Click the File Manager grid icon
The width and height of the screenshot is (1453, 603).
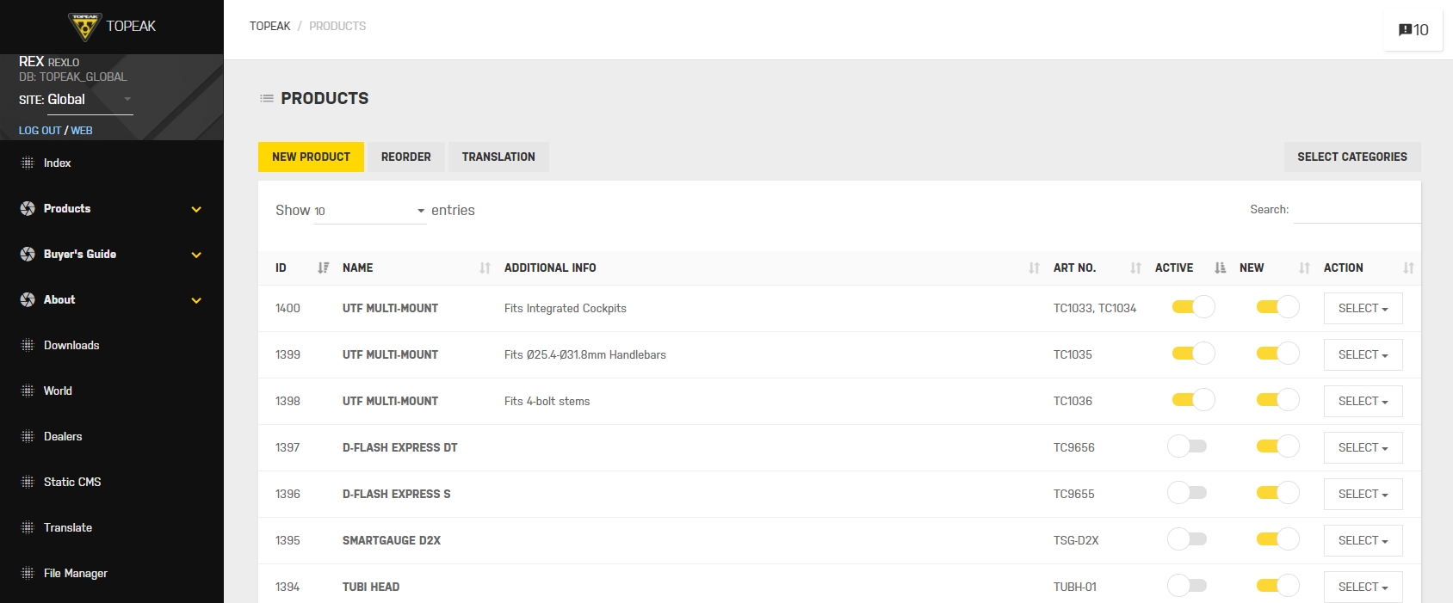pos(28,573)
